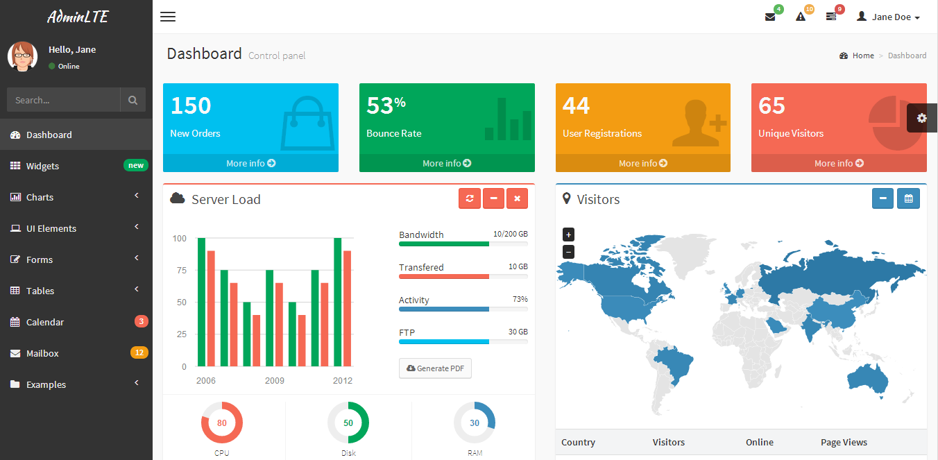Click Generate PDF button
Viewport: 938px width, 460px height.
tap(435, 368)
